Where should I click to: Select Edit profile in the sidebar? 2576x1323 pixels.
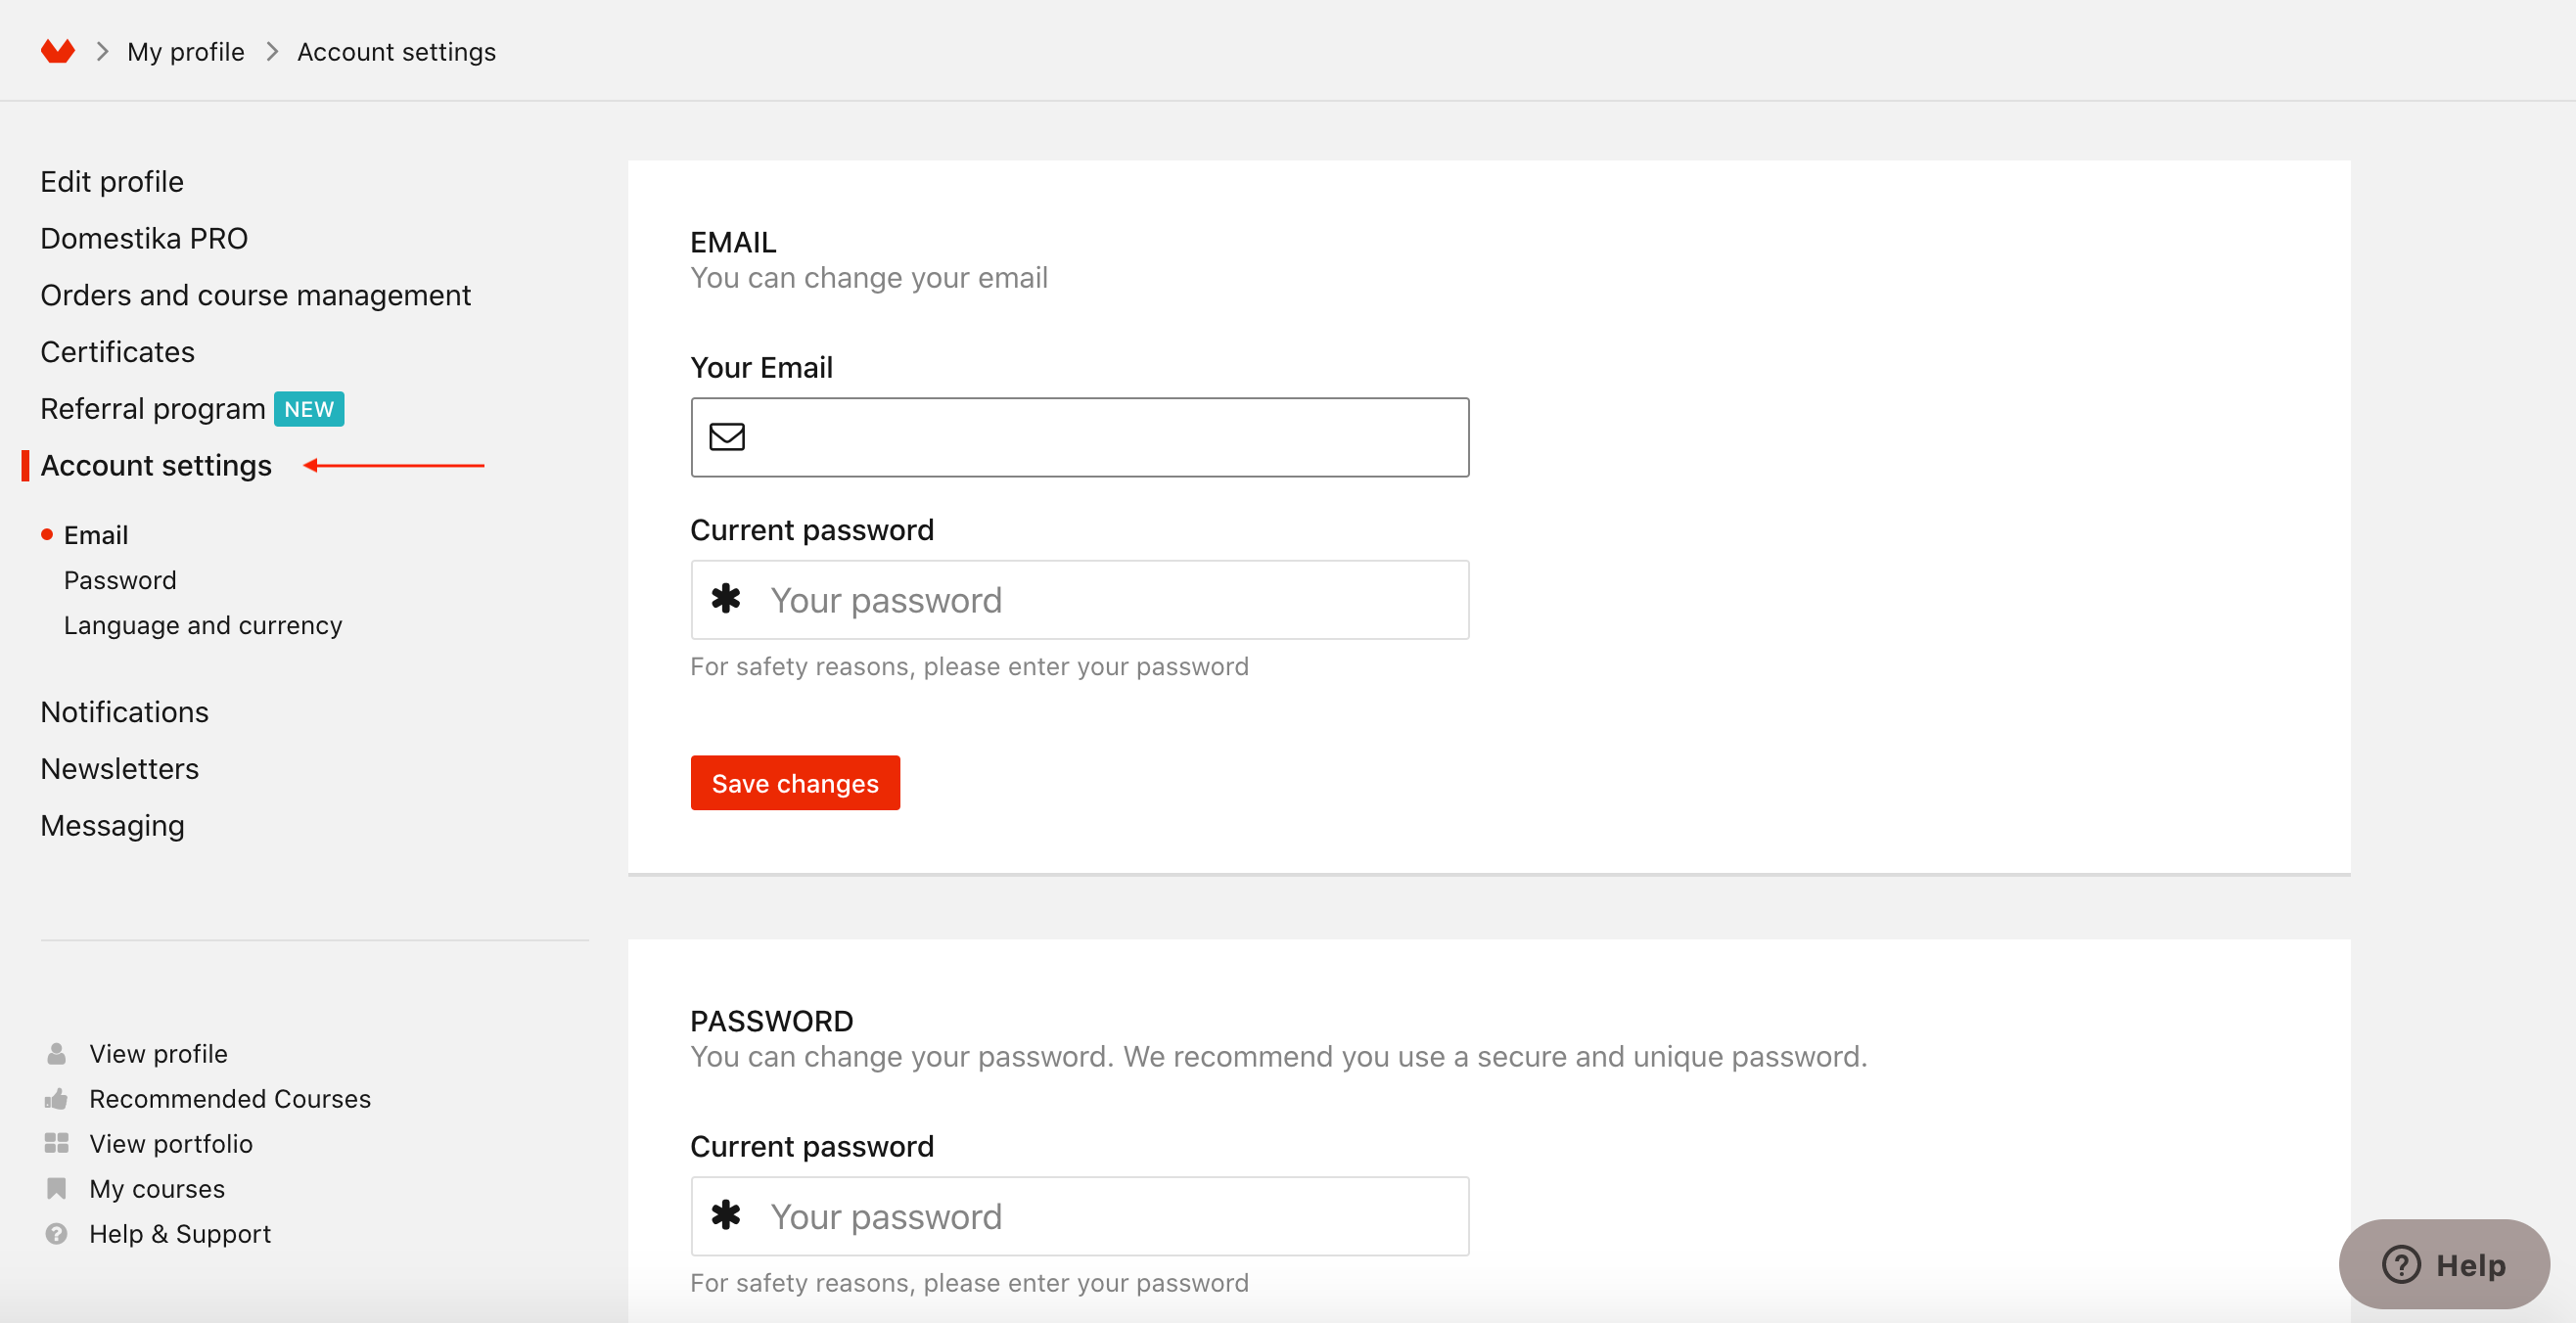tap(112, 181)
